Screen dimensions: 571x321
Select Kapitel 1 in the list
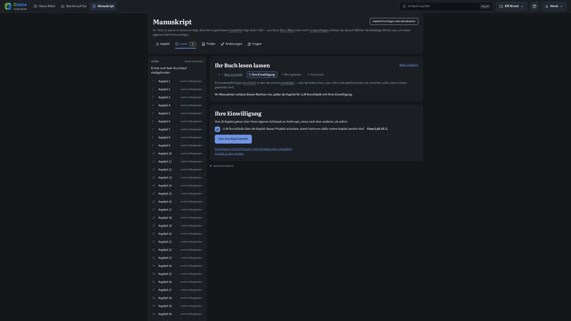177,82
